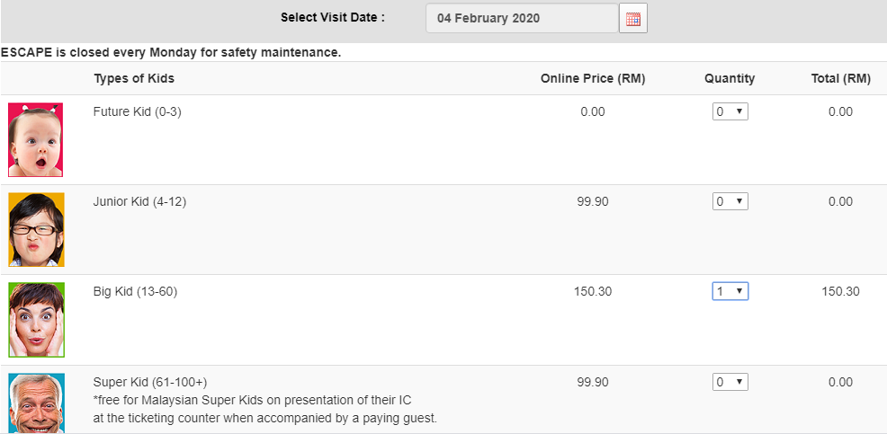Open the Future Kid quantity dropdown
Viewport: 887px width, 434px height.
(x=730, y=111)
